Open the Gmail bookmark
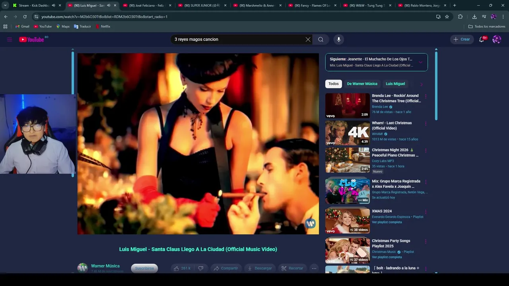Screen dimensions: 509x286 (x=22, y=26)
